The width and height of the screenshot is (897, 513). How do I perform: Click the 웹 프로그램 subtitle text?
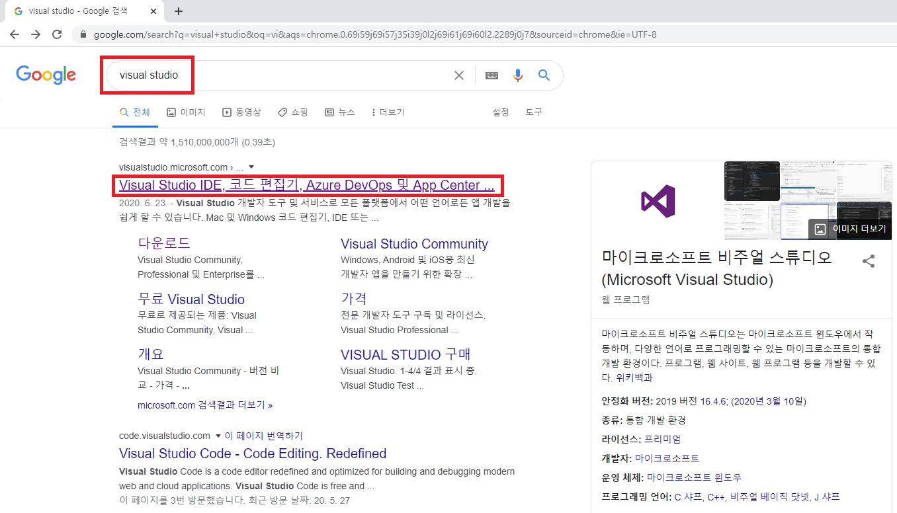coord(626,299)
